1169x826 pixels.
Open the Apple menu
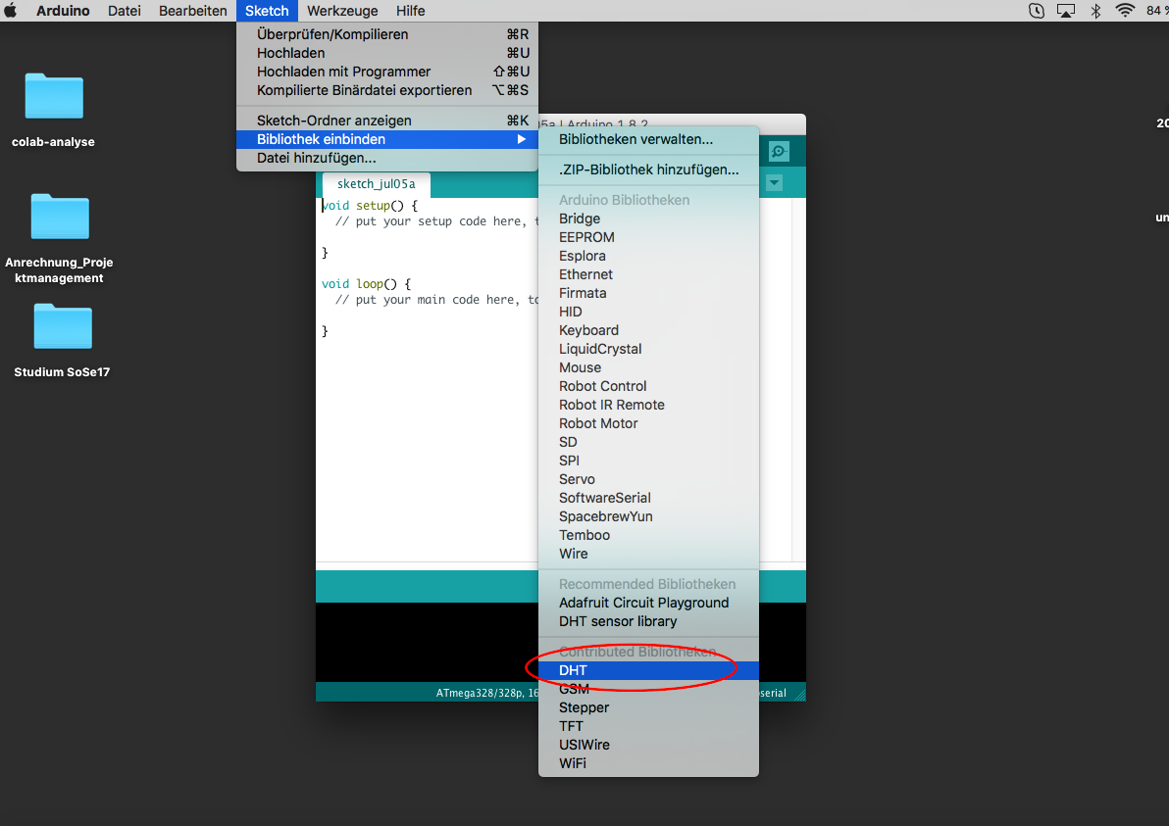11,11
